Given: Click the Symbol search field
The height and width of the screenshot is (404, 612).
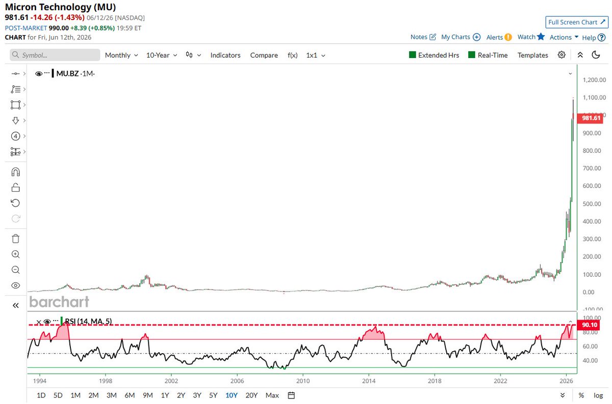Looking at the screenshot, I should pyautogui.click(x=55, y=55).
